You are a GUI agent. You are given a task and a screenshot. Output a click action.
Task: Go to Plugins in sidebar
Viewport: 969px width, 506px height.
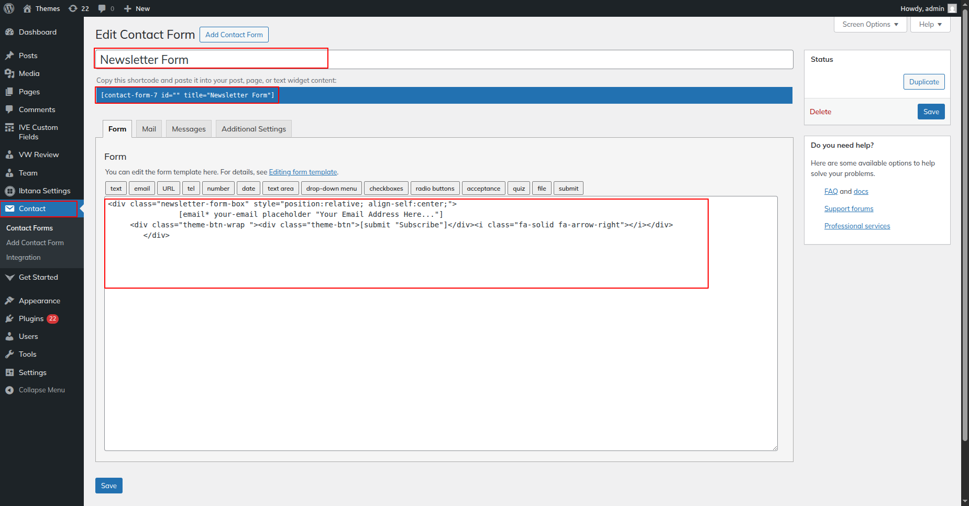(31, 318)
